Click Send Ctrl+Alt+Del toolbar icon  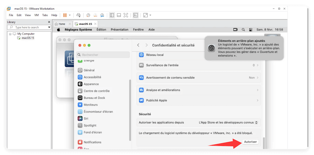[x=78, y=15]
